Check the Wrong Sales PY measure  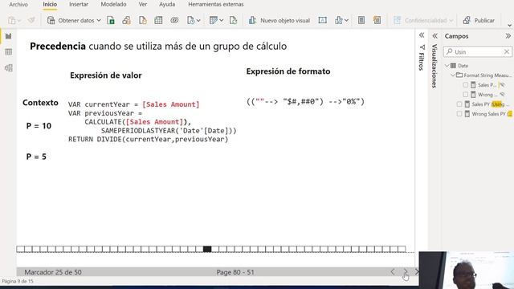459,114
